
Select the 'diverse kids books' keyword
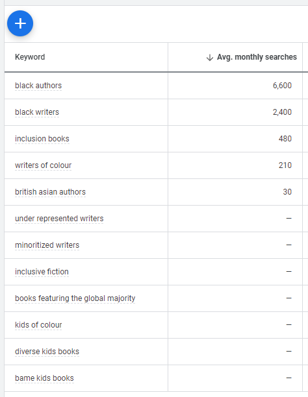47,352
